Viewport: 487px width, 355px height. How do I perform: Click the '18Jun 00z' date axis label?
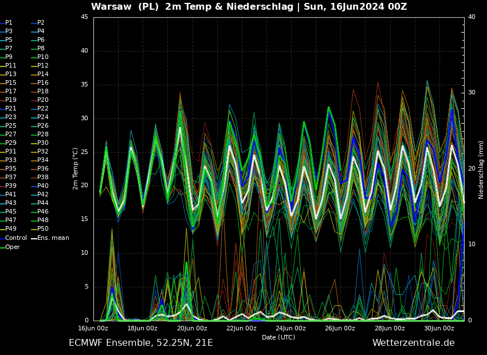pos(143,328)
